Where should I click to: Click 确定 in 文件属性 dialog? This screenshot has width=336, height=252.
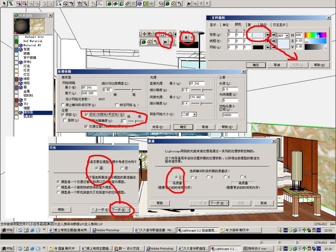pos(256,65)
